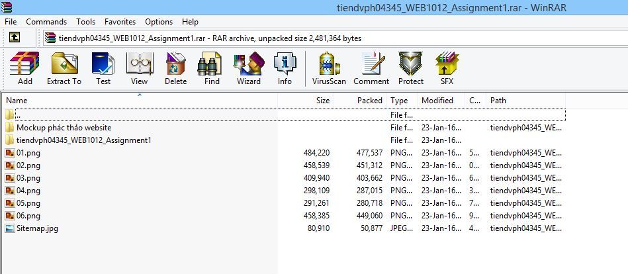Click the Sitemap.jpg modified date cell
The image size is (628, 274).
coord(441,228)
